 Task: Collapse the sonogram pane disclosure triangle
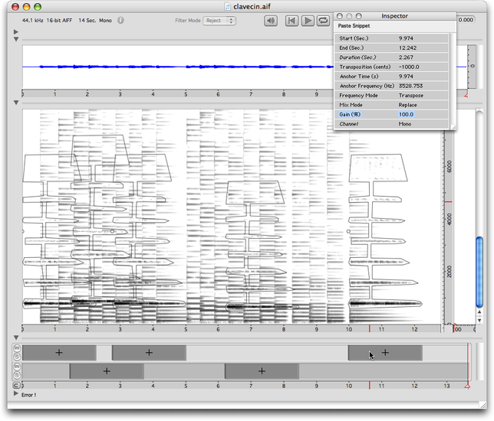tap(17, 103)
